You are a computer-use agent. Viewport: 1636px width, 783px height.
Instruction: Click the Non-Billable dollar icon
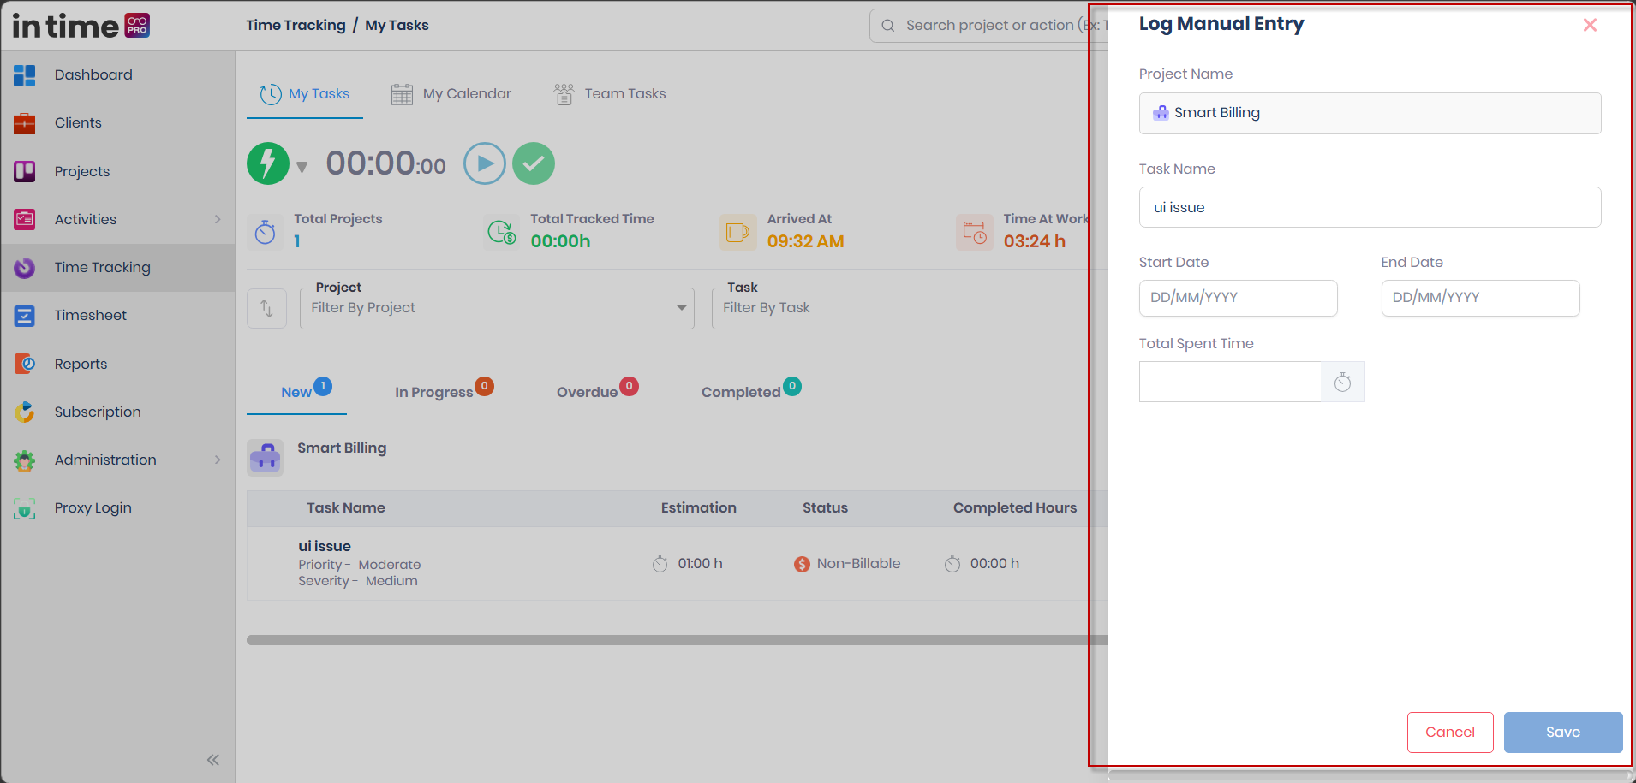(x=802, y=564)
